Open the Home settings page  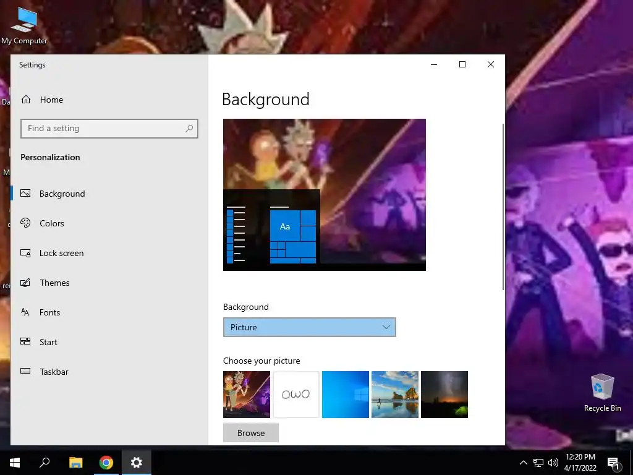coord(109,100)
